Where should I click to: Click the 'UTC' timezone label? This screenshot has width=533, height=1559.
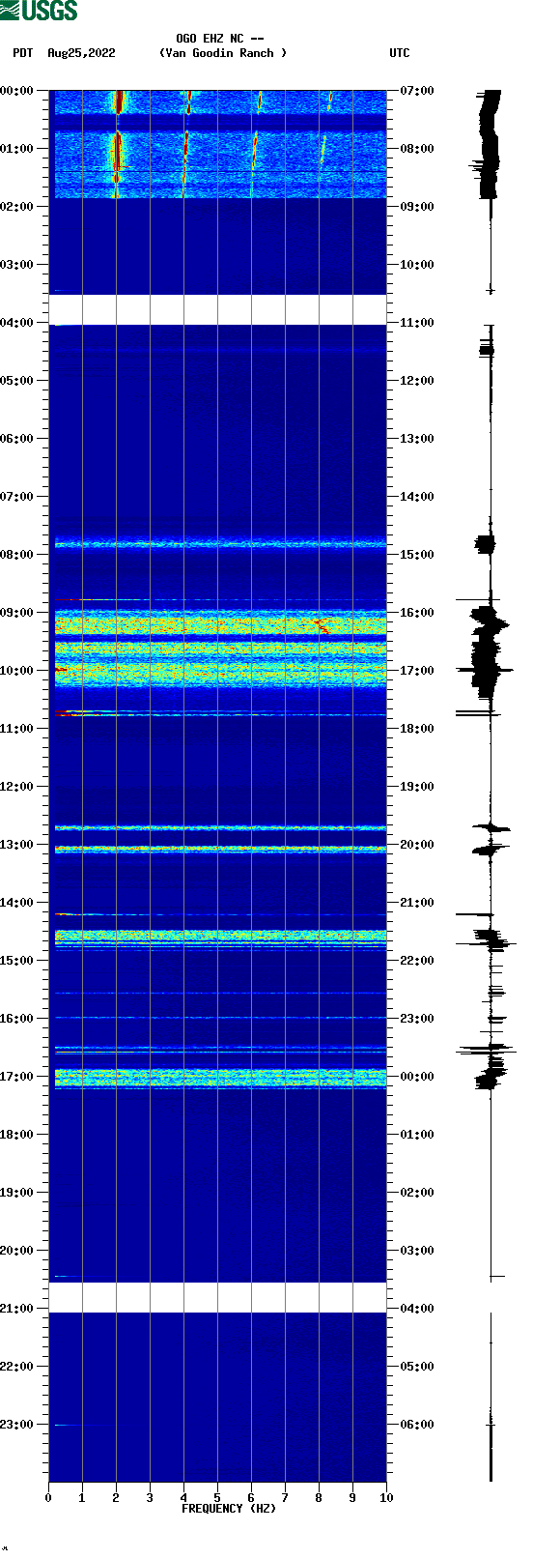coord(400,53)
